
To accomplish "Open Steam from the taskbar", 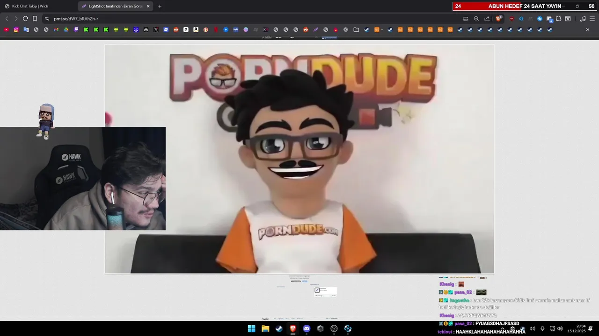I will (279, 329).
